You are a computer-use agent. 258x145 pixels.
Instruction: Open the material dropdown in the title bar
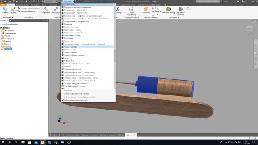(51, 2)
